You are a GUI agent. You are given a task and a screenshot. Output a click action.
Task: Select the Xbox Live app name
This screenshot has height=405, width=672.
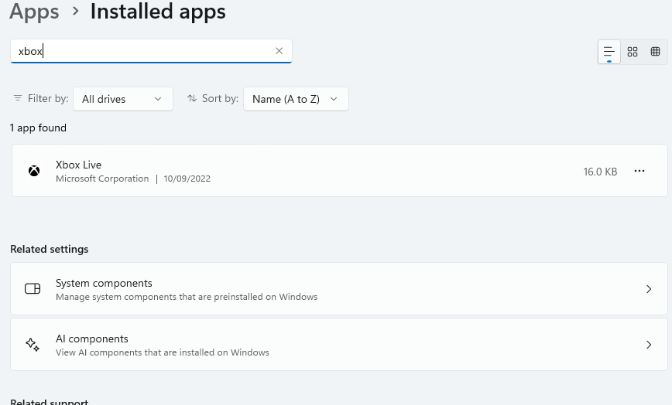coord(78,165)
